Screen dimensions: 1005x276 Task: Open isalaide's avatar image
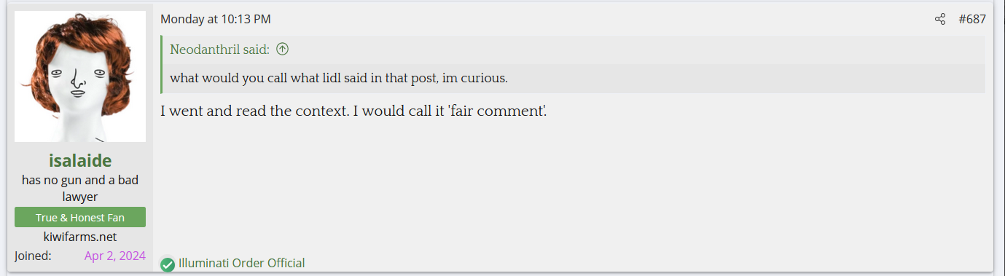pos(80,76)
